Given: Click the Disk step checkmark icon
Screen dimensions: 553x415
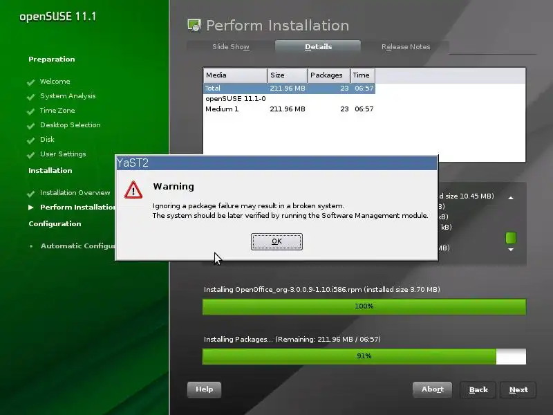Looking at the screenshot, I should [x=30, y=140].
